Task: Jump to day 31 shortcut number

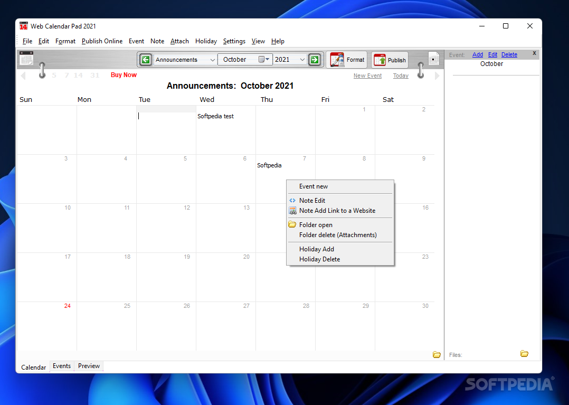Action: pyautogui.click(x=94, y=76)
